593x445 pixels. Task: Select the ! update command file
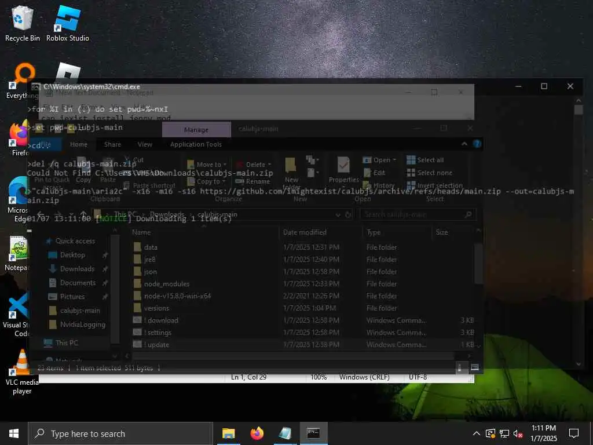coord(302,344)
